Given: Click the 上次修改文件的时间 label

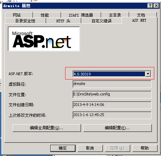Looking at the screenshot, I should (27, 115).
